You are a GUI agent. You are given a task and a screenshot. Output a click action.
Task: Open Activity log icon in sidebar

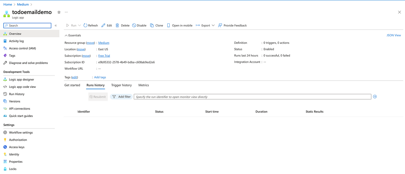pyautogui.click(x=5, y=41)
